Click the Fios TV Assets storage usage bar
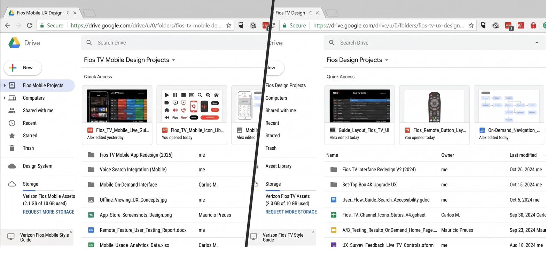The width and height of the screenshot is (546, 253). click(x=291, y=190)
